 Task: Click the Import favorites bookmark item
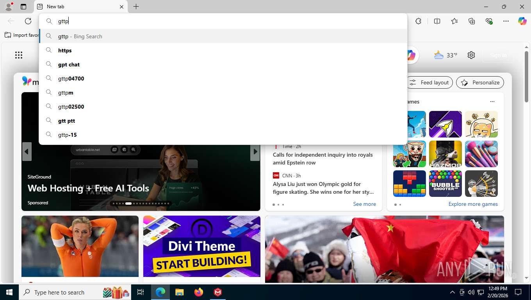coord(22,35)
